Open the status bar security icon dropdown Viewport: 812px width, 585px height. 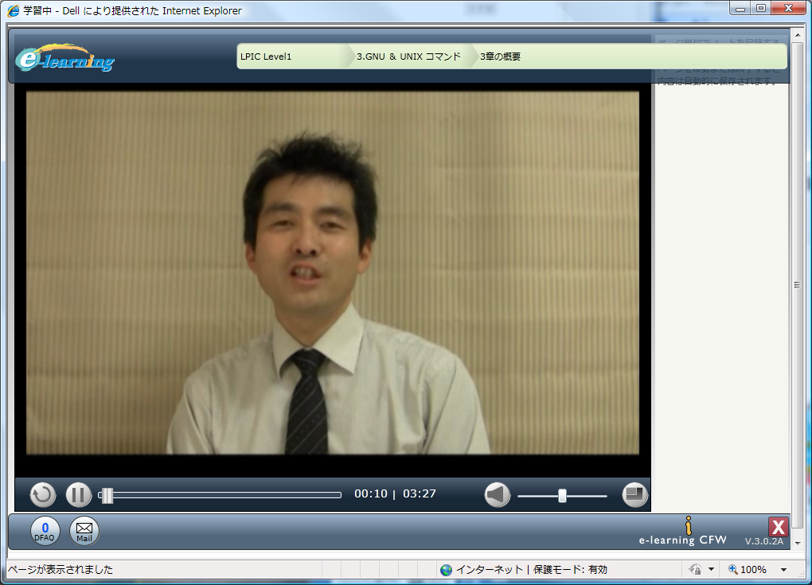coord(711,569)
